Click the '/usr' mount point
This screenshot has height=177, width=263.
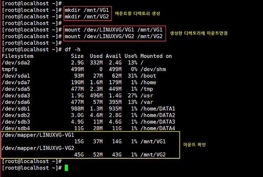click(x=147, y=95)
